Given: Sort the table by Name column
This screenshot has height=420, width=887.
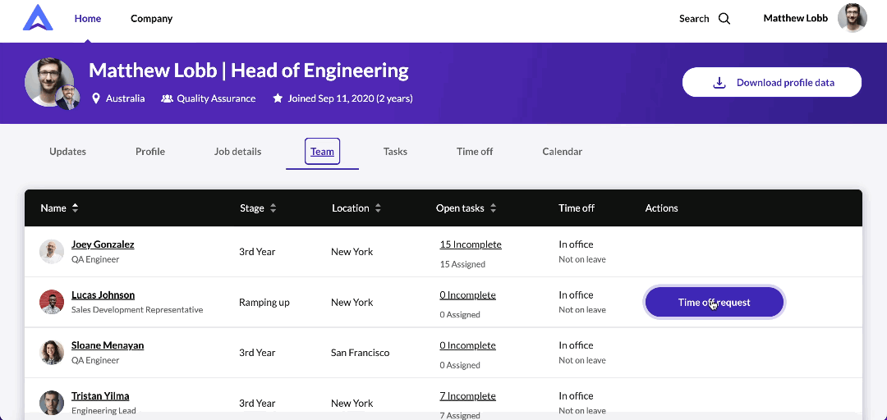Looking at the screenshot, I should point(75,208).
